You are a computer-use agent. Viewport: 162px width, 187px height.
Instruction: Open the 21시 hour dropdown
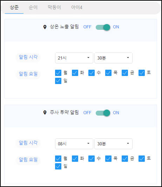[x=74, y=58]
